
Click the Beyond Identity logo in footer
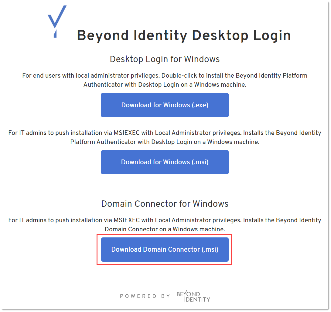pos(193,297)
